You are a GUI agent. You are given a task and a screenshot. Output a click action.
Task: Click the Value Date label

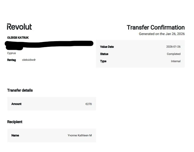click(107, 47)
